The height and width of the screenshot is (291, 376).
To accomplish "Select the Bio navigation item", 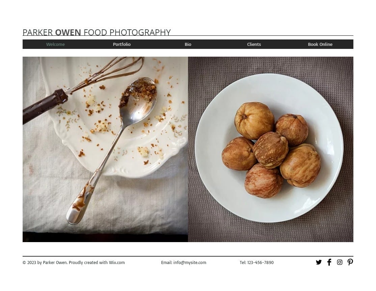I will [188, 44].
